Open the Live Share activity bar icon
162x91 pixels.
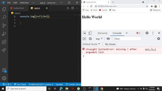(4, 50)
